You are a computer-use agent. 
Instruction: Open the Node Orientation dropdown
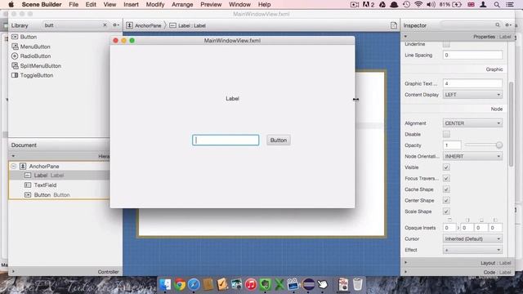[472, 156]
